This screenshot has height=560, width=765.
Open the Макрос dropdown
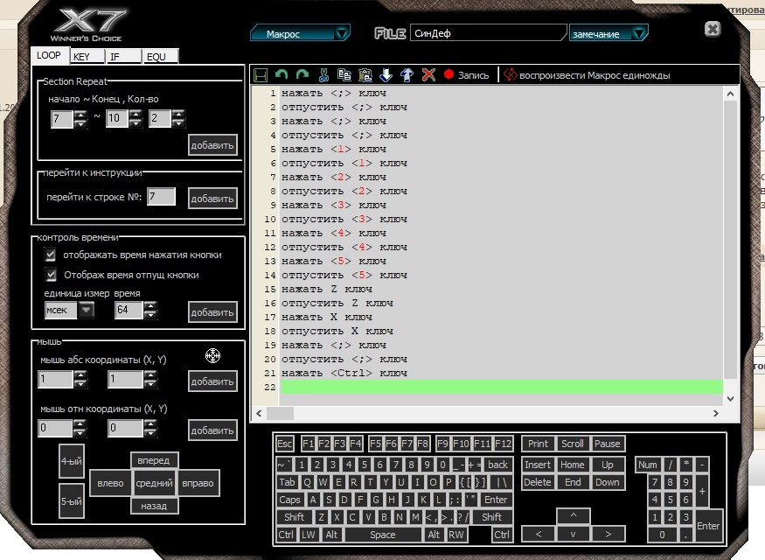(x=300, y=34)
